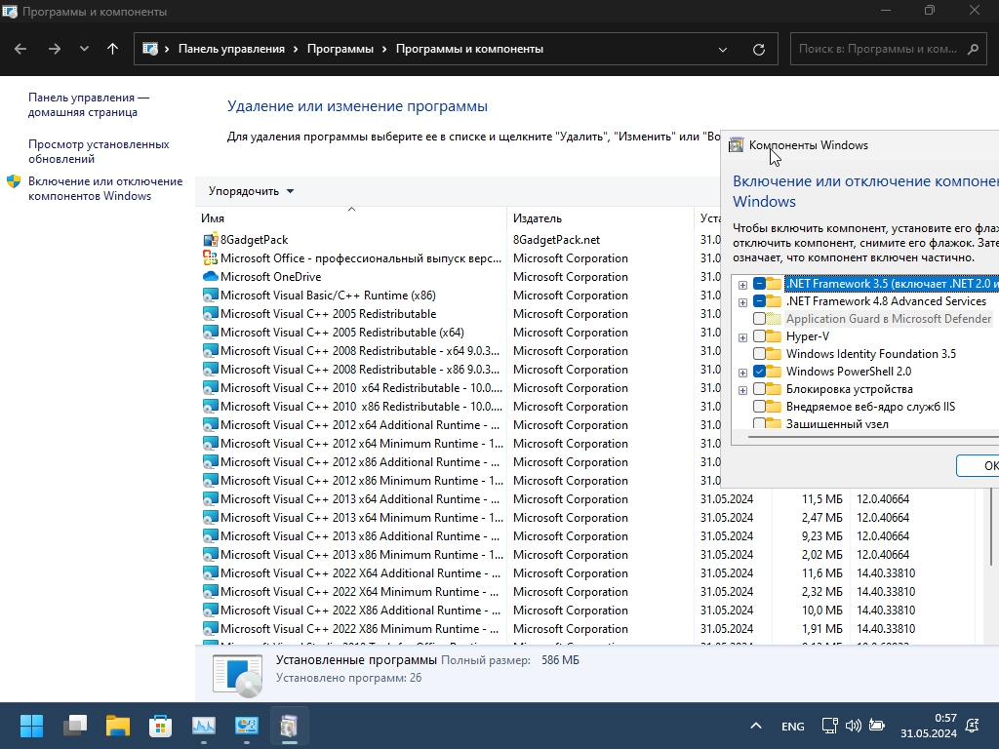Select Программы in the breadcrumb path

coord(340,49)
